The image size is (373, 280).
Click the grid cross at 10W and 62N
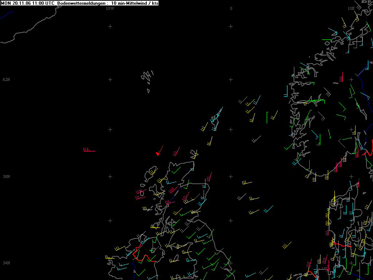pyautogui.click(x=110, y=79)
